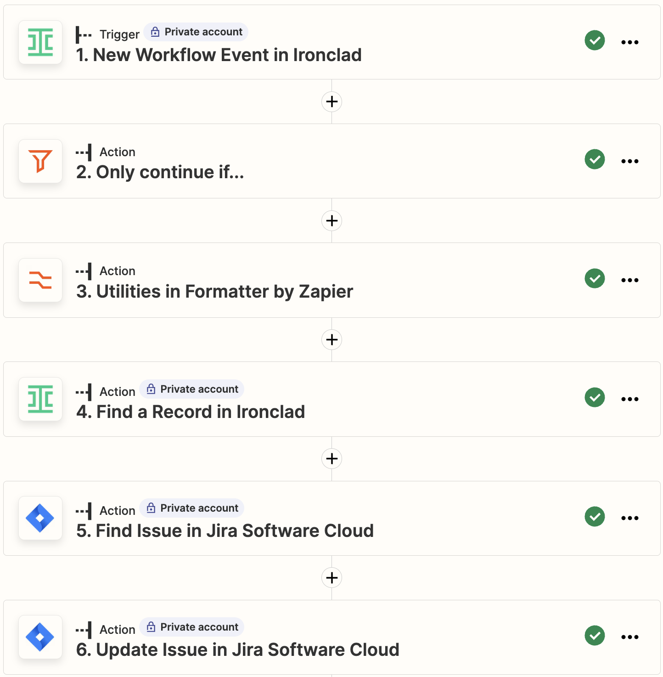Click the Jira icon in Find Issue step
This screenshot has height=677, width=663.
pos(40,518)
